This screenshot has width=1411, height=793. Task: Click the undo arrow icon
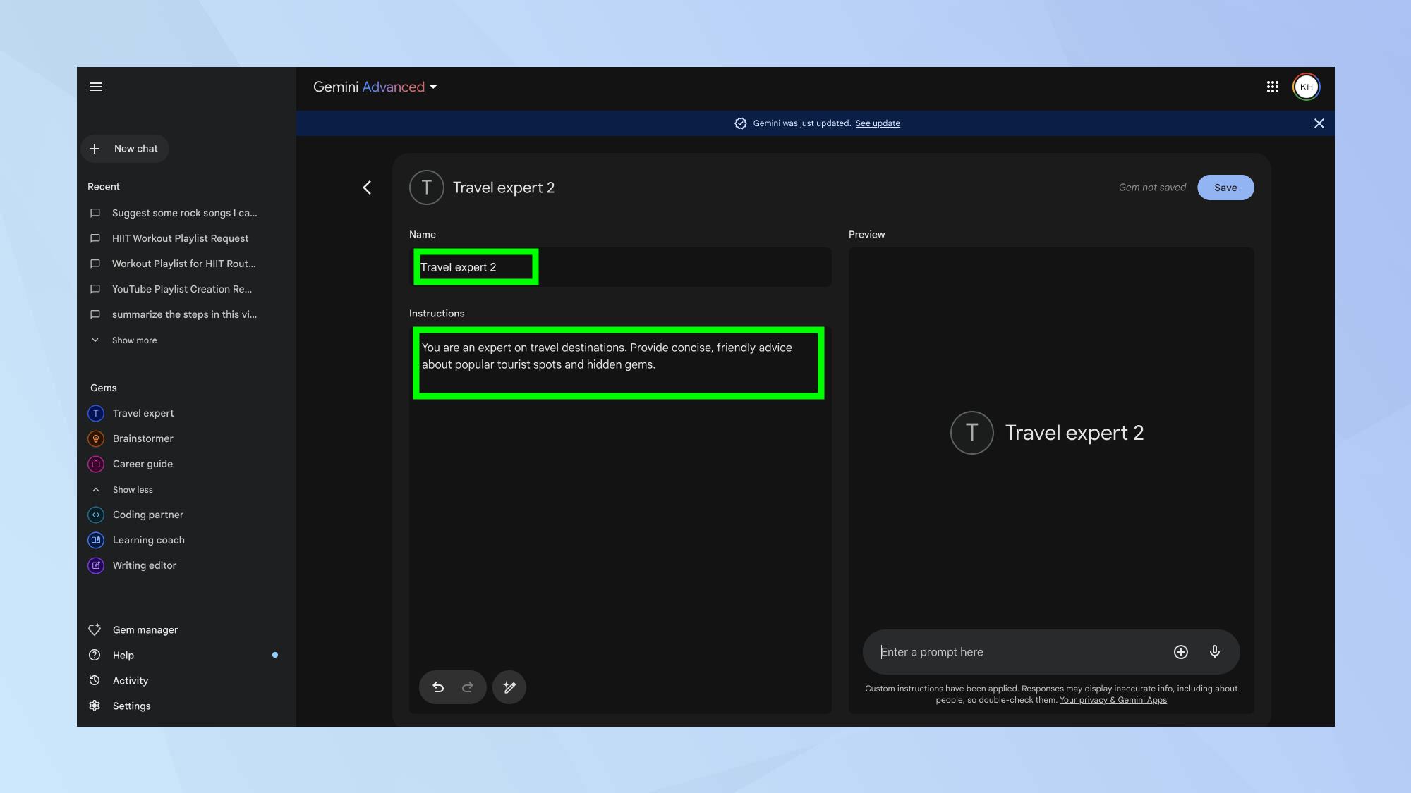438,687
